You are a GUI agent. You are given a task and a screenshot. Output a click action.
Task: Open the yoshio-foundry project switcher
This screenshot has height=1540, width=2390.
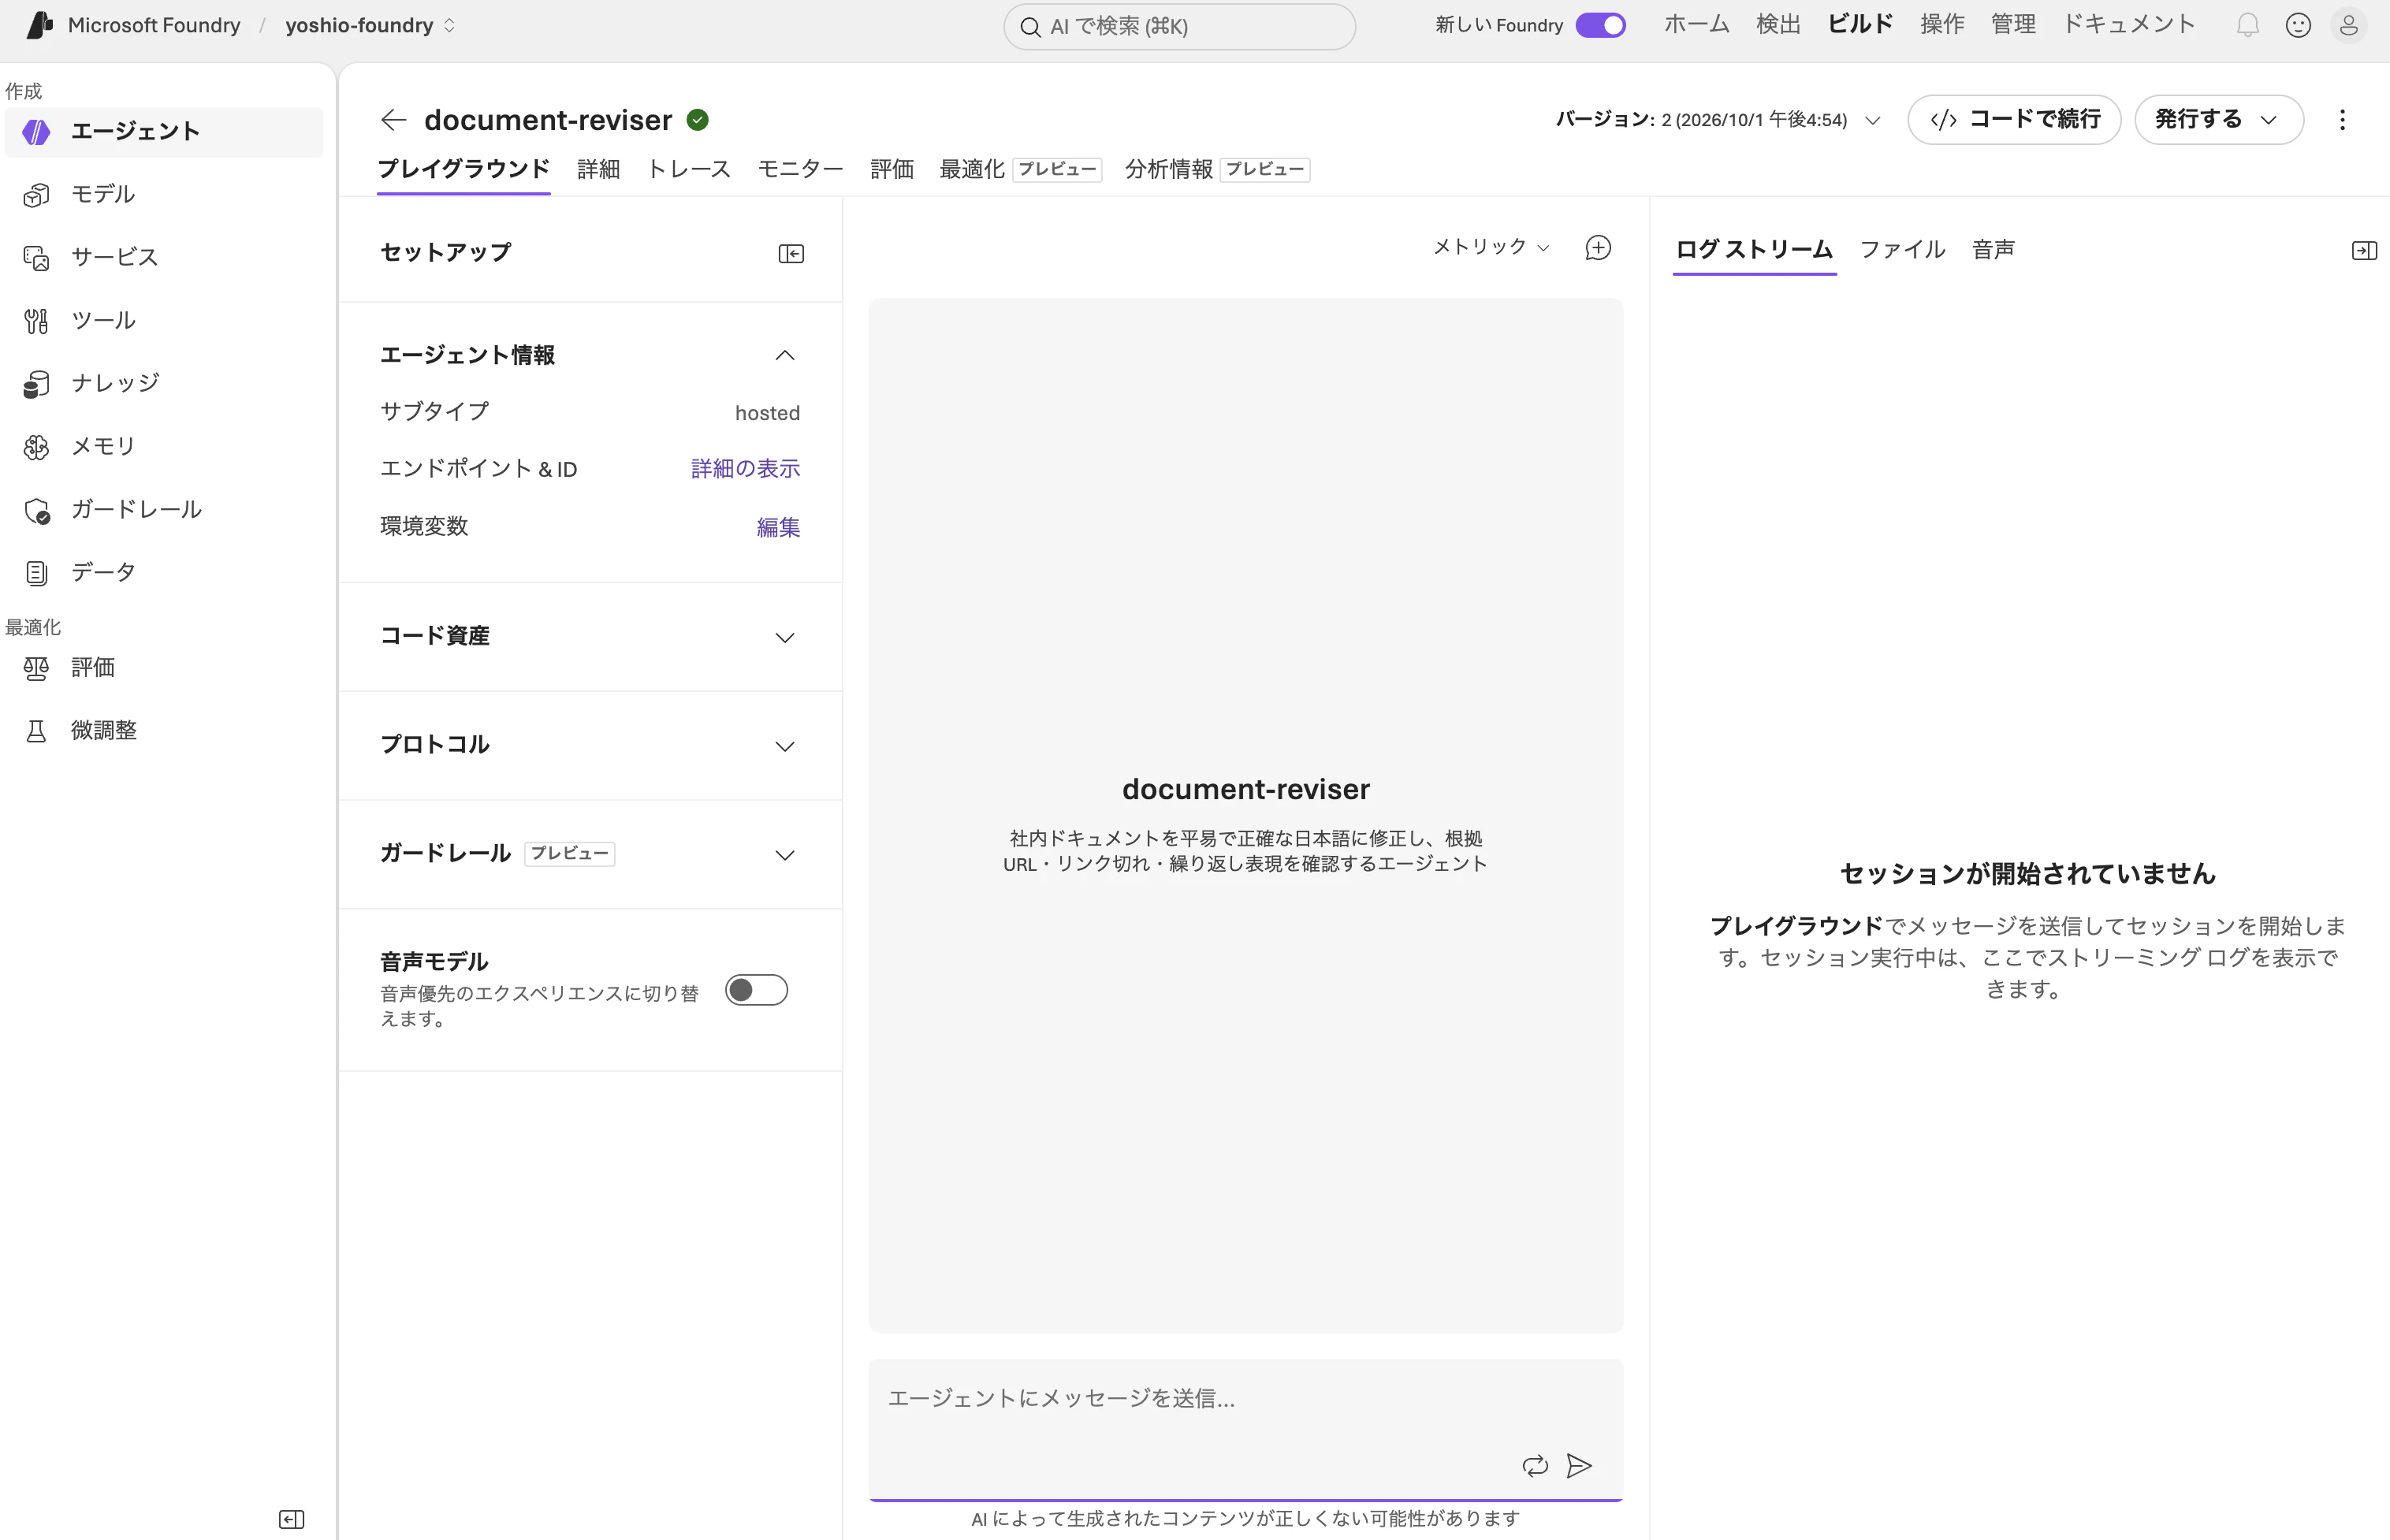click(x=370, y=25)
